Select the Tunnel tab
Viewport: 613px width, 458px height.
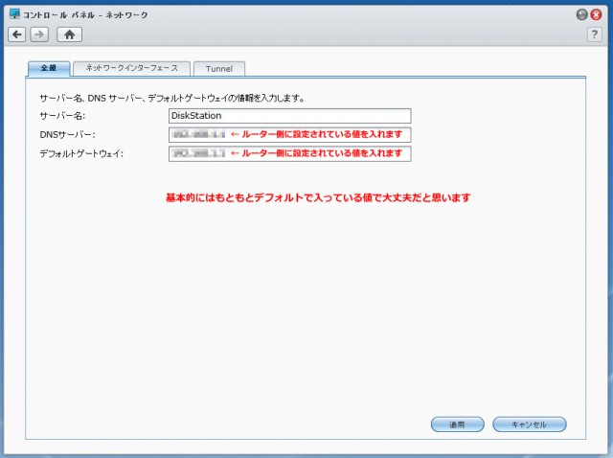(219, 69)
